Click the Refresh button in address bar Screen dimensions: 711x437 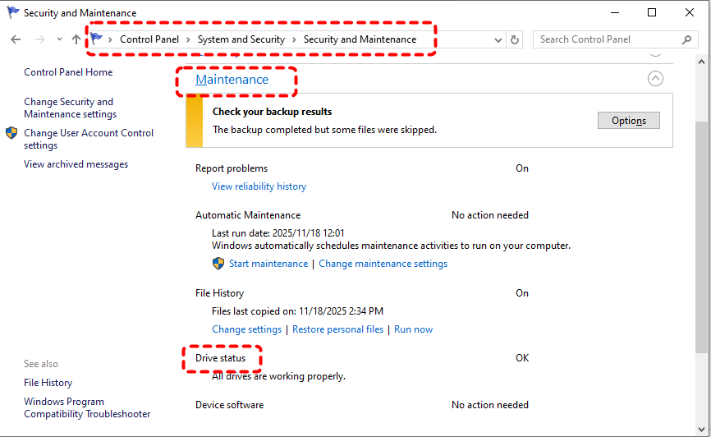(x=515, y=39)
